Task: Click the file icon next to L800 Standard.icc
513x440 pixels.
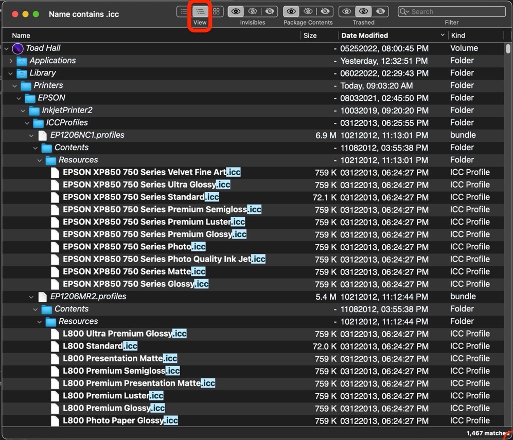Action: point(55,346)
